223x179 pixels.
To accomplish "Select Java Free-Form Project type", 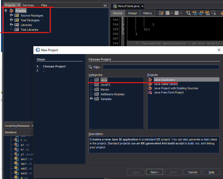I will coord(169,92).
